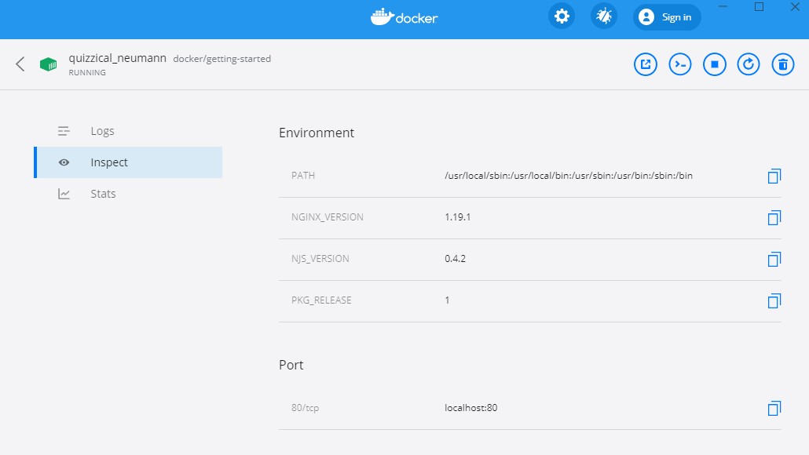
Task: Copy the PKG_RELEASE value
Action: coord(774,300)
